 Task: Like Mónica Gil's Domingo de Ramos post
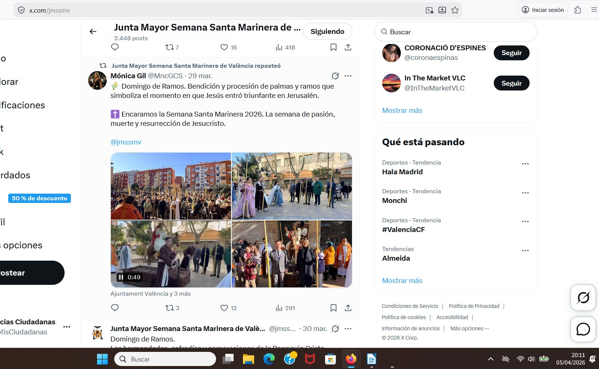click(x=224, y=308)
